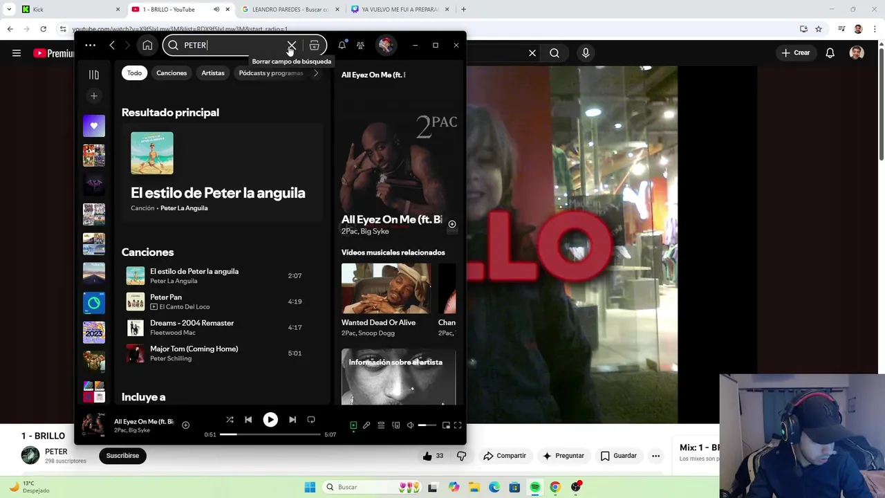Go to the Spotify Home icon

pyautogui.click(x=147, y=46)
